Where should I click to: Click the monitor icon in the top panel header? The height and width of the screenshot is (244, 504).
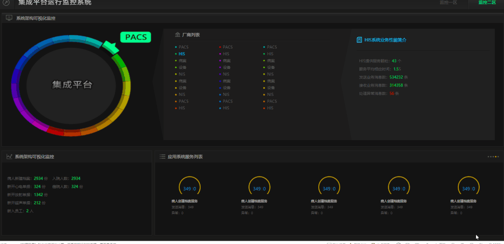[9, 18]
